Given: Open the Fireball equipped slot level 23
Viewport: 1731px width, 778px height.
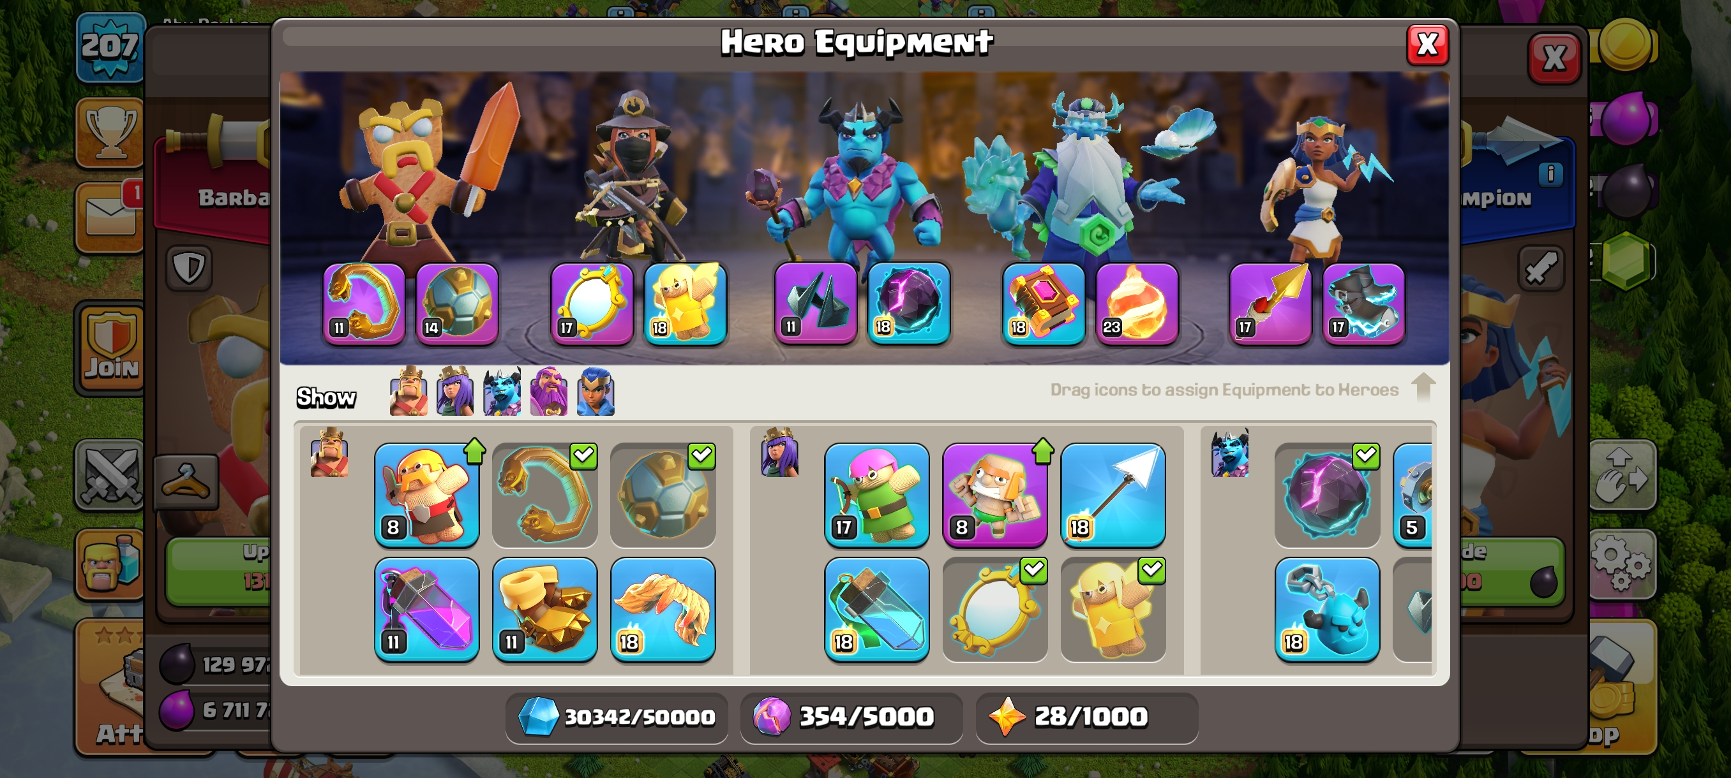Looking at the screenshot, I should [1136, 304].
